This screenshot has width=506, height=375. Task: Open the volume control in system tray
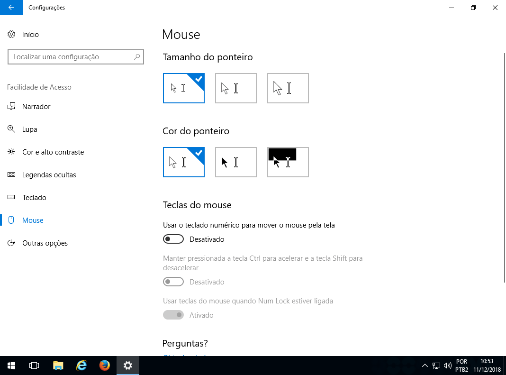447,366
